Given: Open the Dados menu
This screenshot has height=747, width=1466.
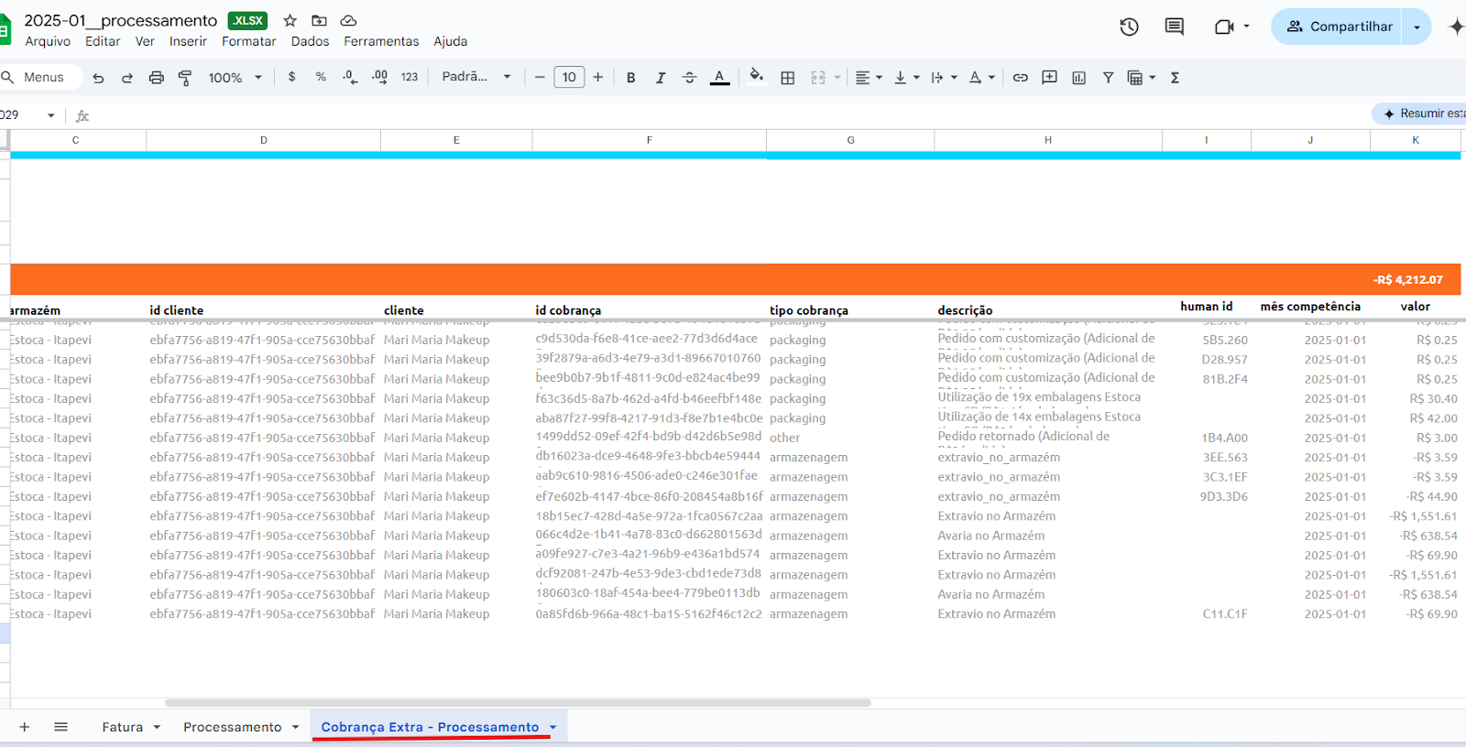Looking at the screenshot, I should tap(310, 41).
